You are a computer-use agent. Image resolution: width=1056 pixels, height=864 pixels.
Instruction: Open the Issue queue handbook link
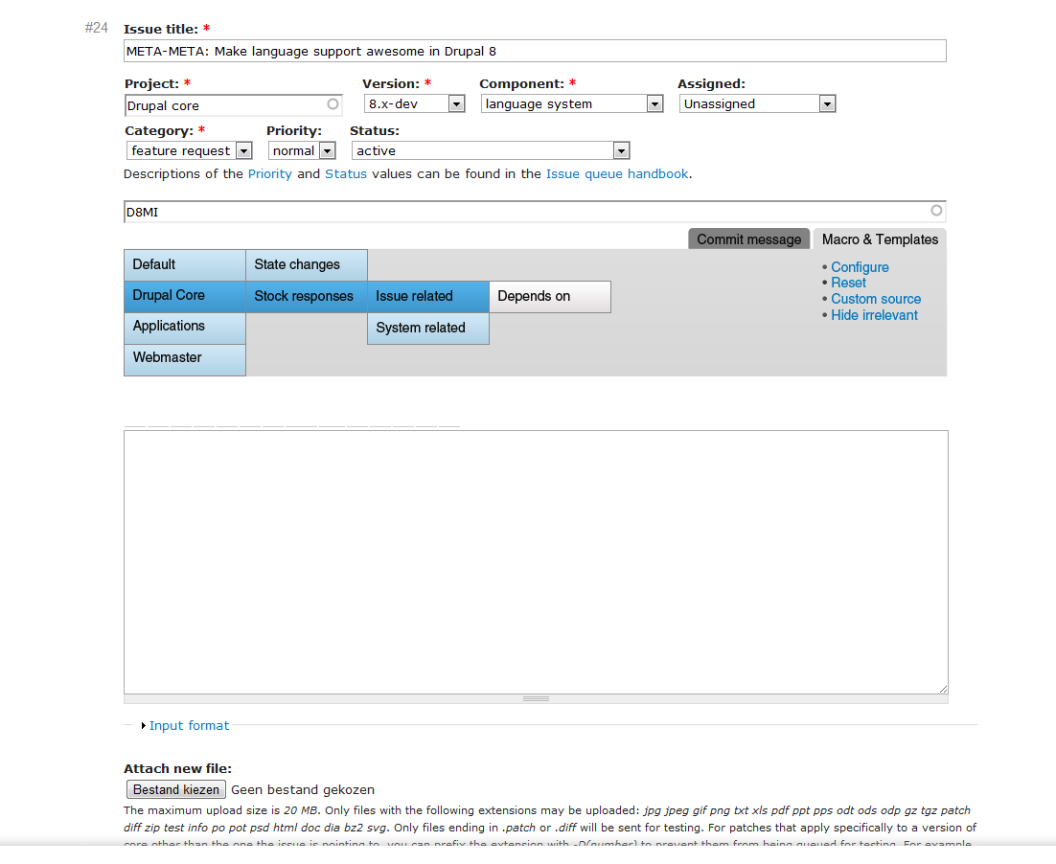pos(617,173)
